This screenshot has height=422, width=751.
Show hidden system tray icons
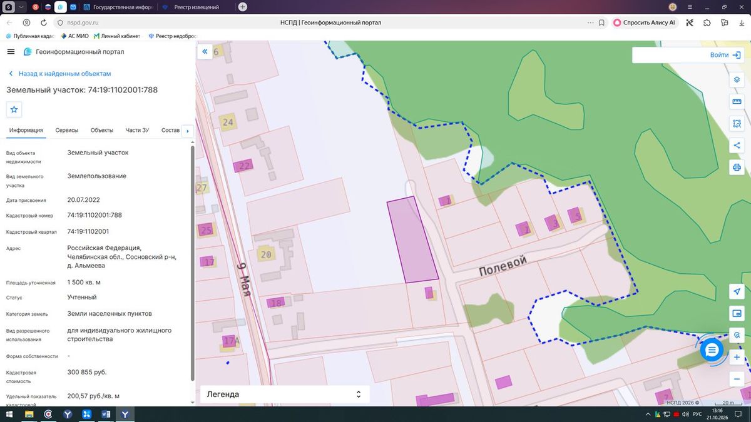tap(648, 414)
